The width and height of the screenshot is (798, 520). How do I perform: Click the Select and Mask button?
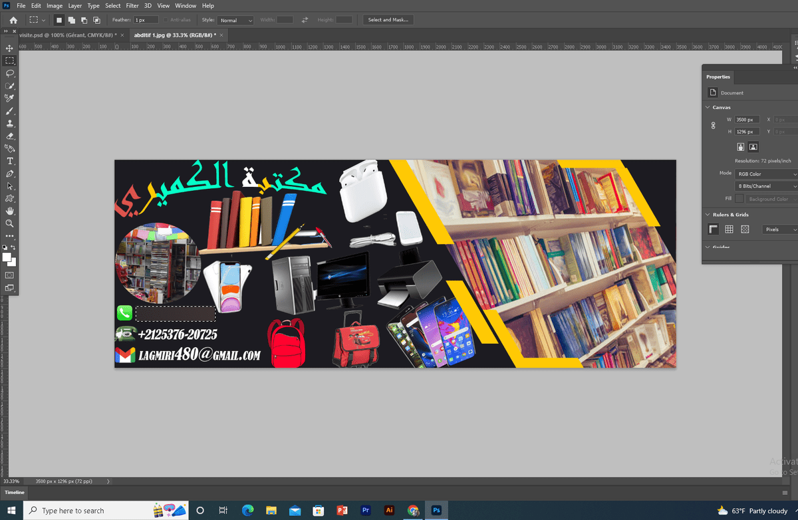(x=388, y=20)
